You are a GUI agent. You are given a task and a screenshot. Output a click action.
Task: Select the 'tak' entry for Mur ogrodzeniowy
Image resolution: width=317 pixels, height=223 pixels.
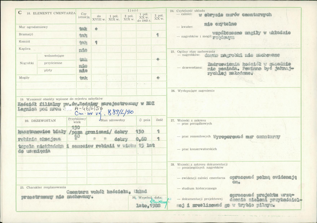pos(83,29)
